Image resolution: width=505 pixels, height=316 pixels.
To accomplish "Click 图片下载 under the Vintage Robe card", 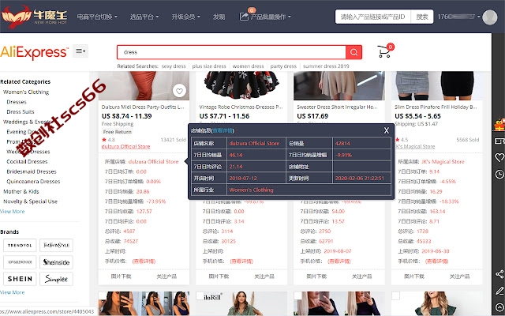I will [219, 276].
